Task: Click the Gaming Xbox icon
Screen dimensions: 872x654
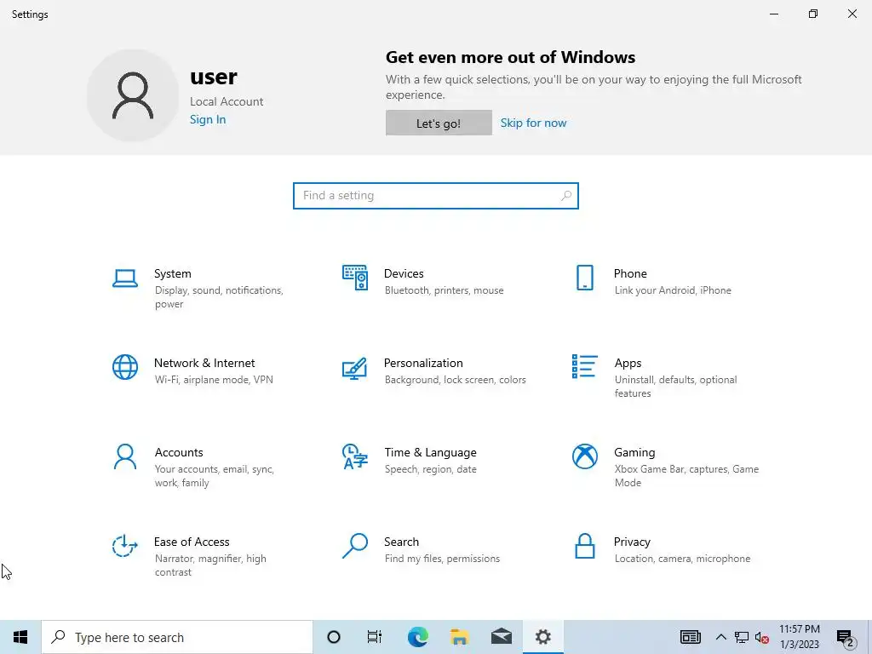Action: 584,456
